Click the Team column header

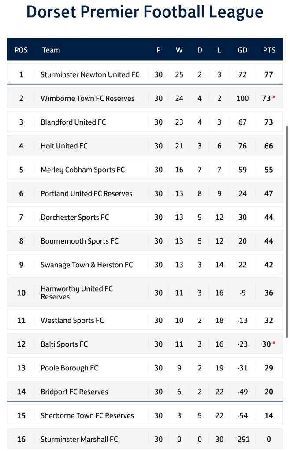pos(51,50)
